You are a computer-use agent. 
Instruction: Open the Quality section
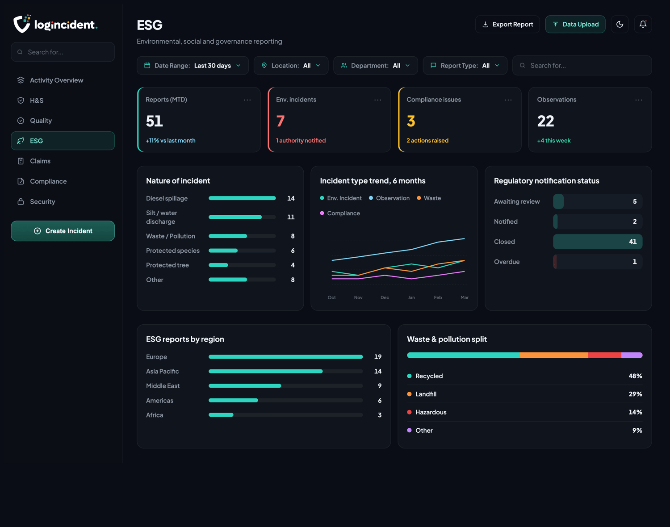(x=63, y=121)
